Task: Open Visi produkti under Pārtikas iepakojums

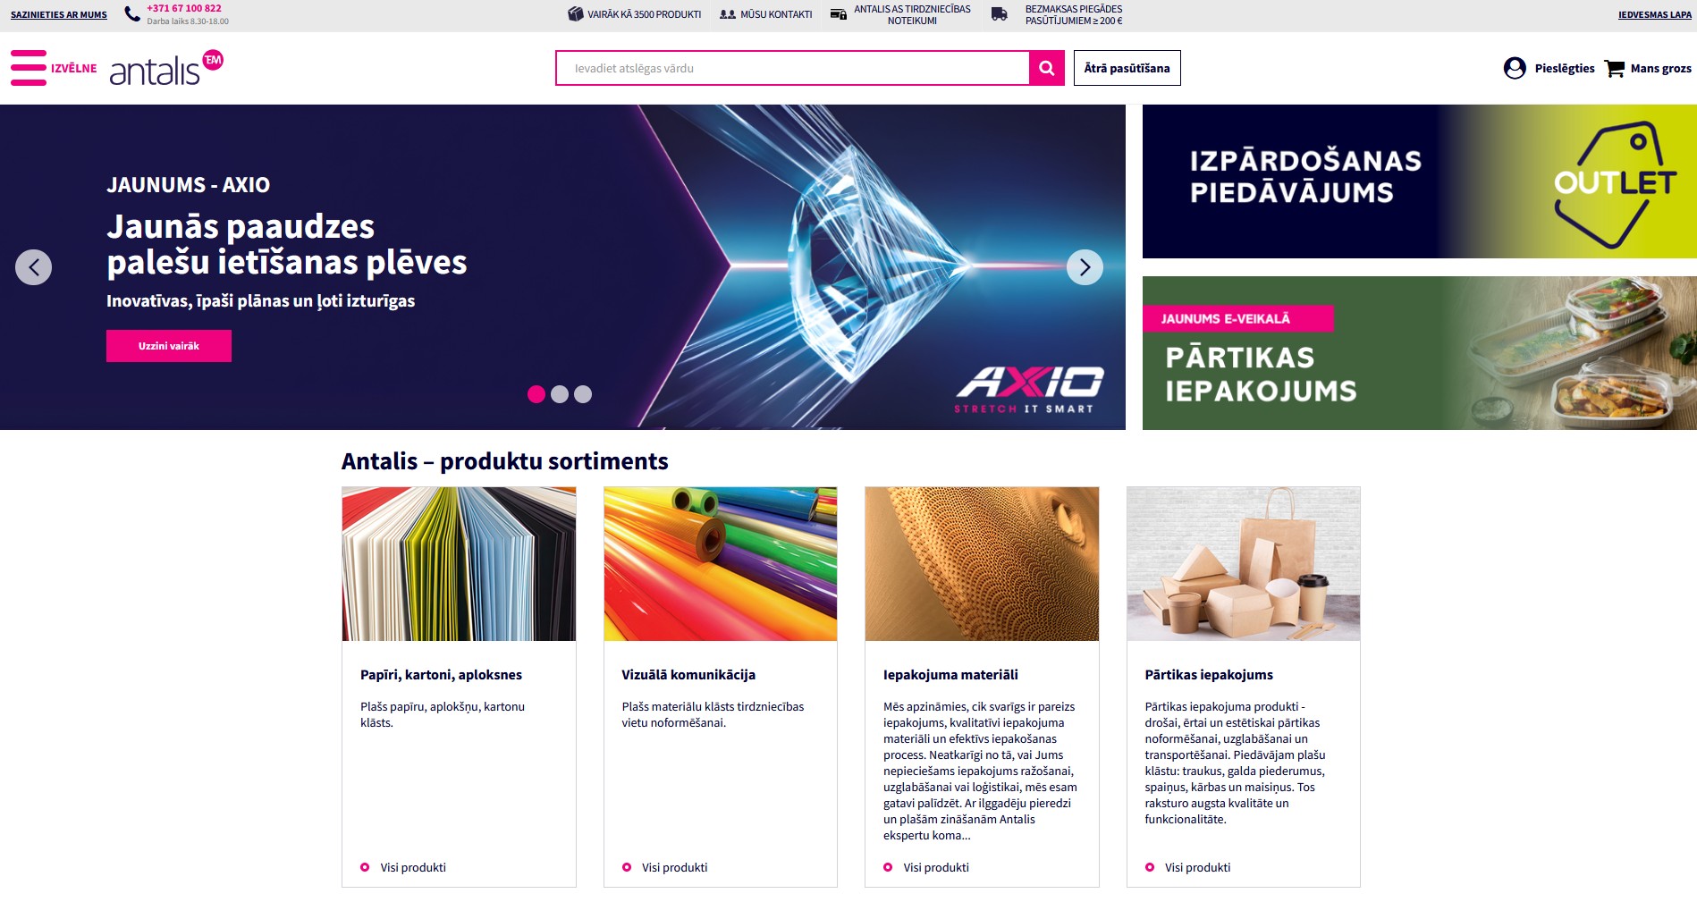Action: pyautogui.click(x=1196, y=866)
